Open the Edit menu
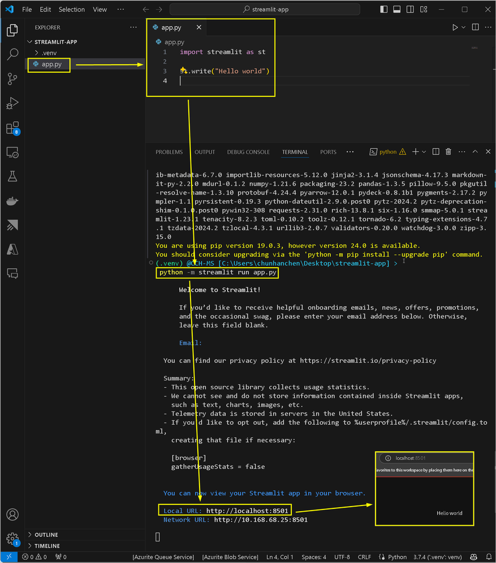 pos(45,10)
